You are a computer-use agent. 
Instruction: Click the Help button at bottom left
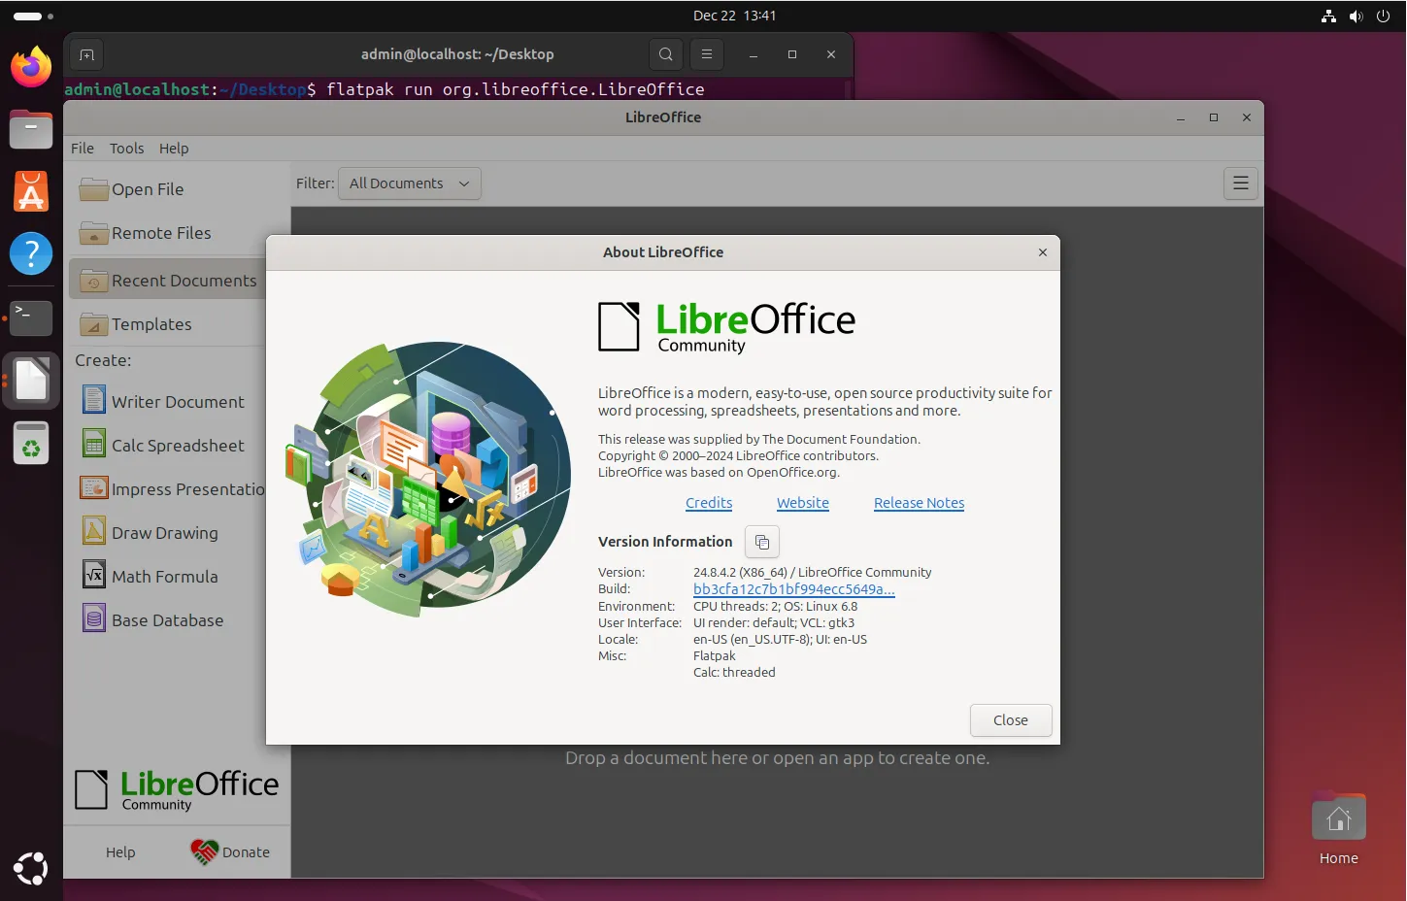(x=120, y=851)
